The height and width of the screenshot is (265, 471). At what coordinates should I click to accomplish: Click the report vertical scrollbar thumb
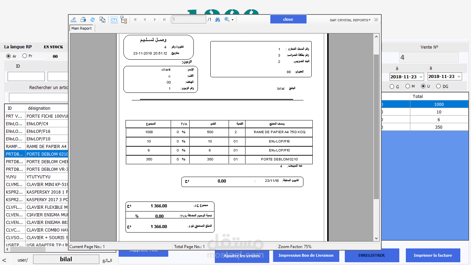tap(376, 126)
